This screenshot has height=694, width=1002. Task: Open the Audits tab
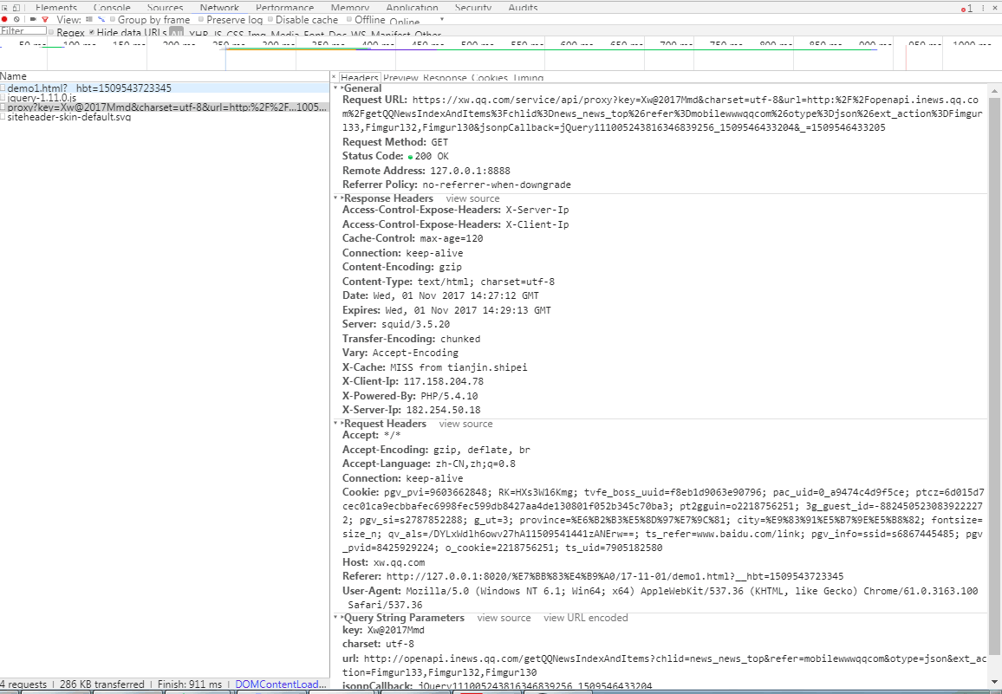click(523, 8)
